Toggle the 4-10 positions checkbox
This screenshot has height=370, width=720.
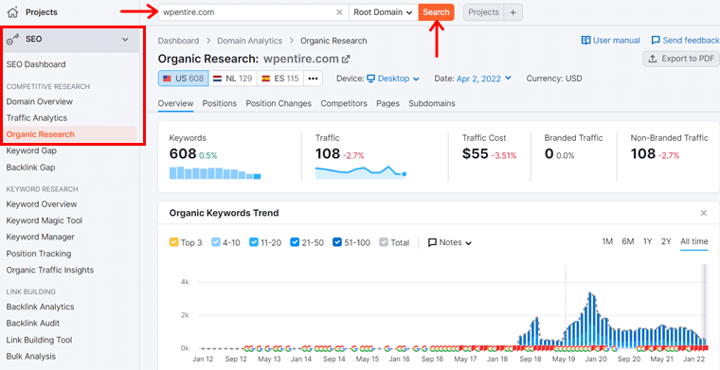216,242
